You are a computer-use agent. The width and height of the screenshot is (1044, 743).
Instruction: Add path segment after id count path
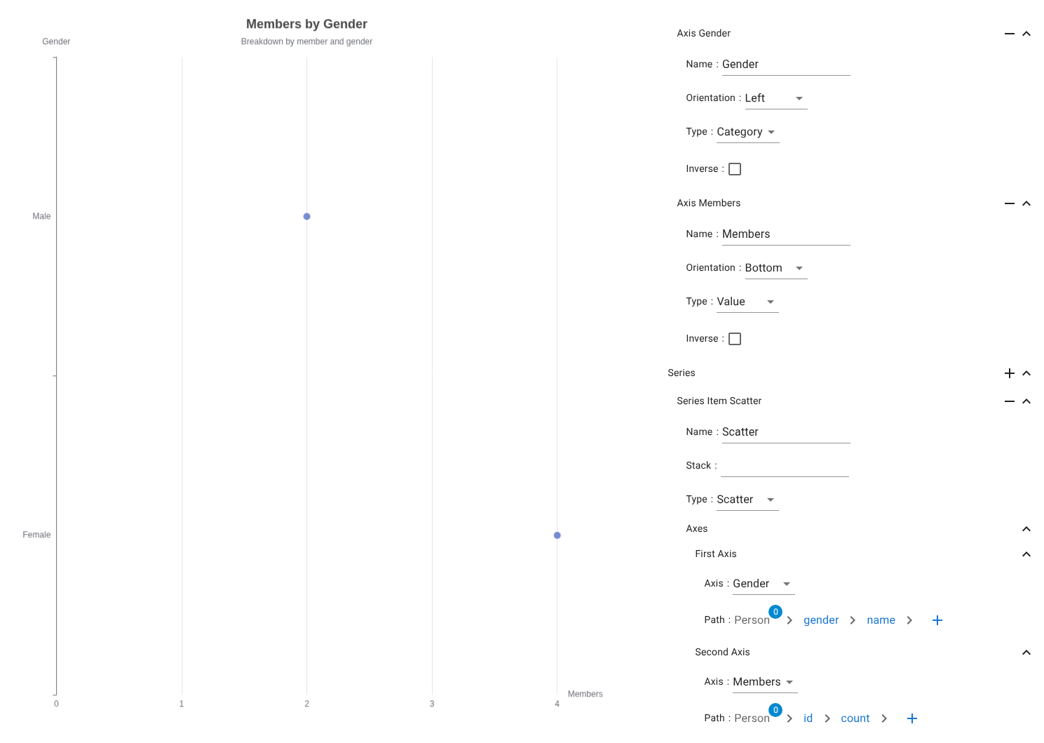point(911,718)
